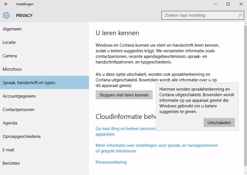
Task: Open the Algemeen category
Action: point(12,29)
